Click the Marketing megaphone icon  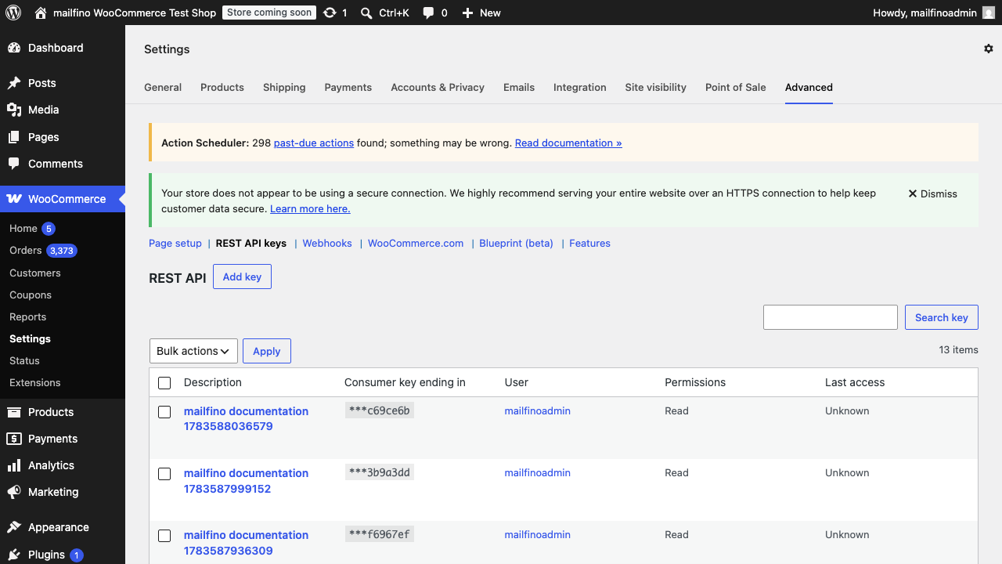point(14,492)
